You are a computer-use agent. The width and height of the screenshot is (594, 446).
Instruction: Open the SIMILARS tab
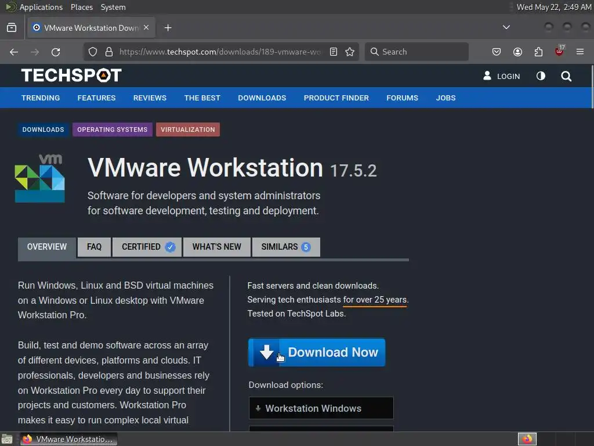286,247
